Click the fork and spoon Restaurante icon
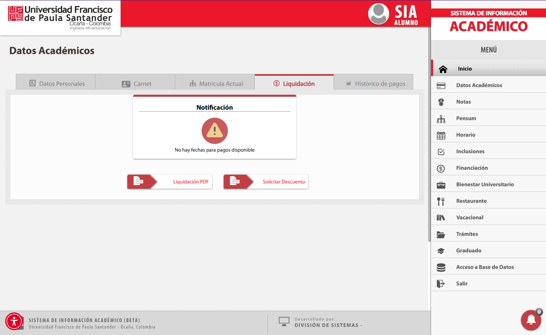 pos(441,201)
